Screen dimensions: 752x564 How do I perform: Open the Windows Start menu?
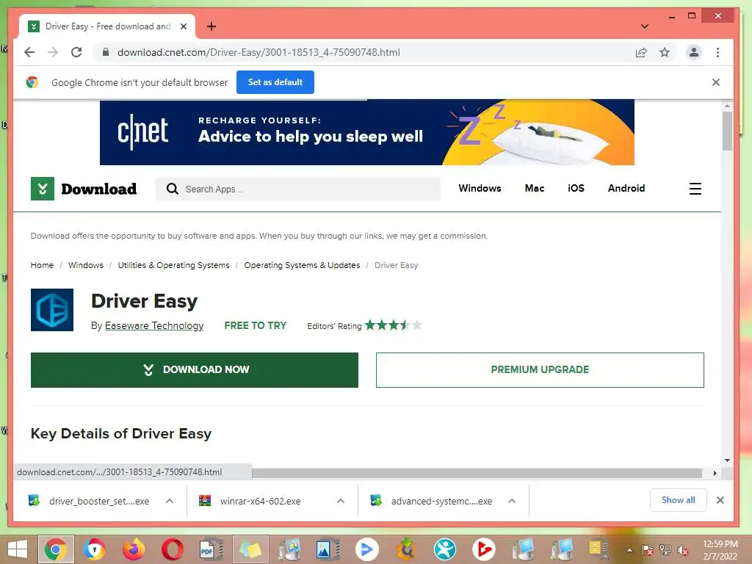pyautogui.click(x=18, y=549)
